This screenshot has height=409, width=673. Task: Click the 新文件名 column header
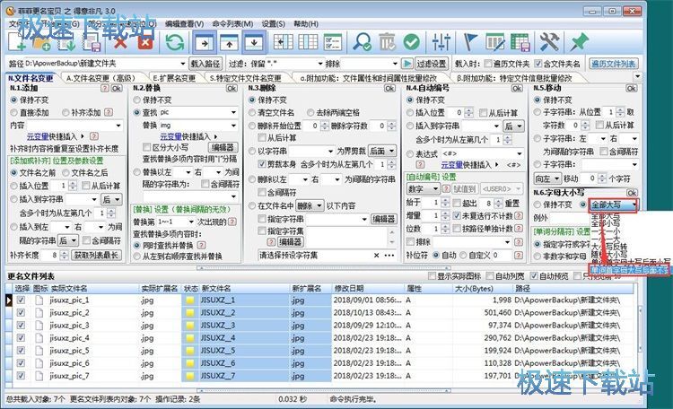246,289
